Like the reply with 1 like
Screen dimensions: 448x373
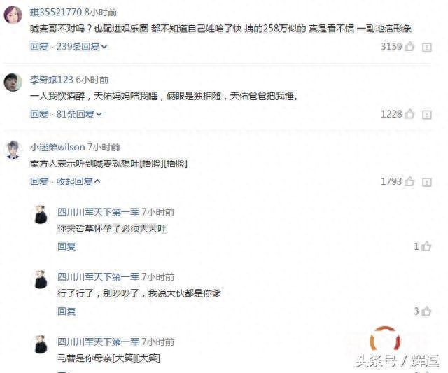pyautogui.click(x=426, y=246)
